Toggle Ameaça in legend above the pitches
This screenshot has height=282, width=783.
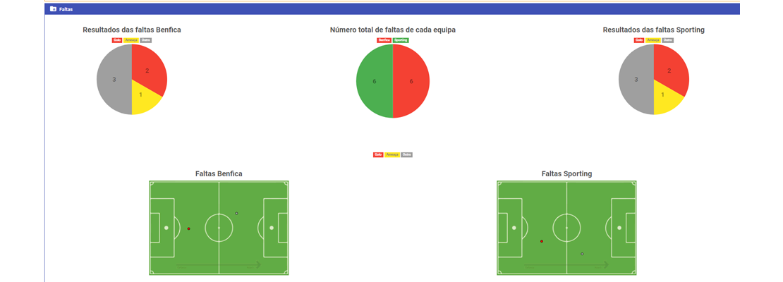coord(392,154)
